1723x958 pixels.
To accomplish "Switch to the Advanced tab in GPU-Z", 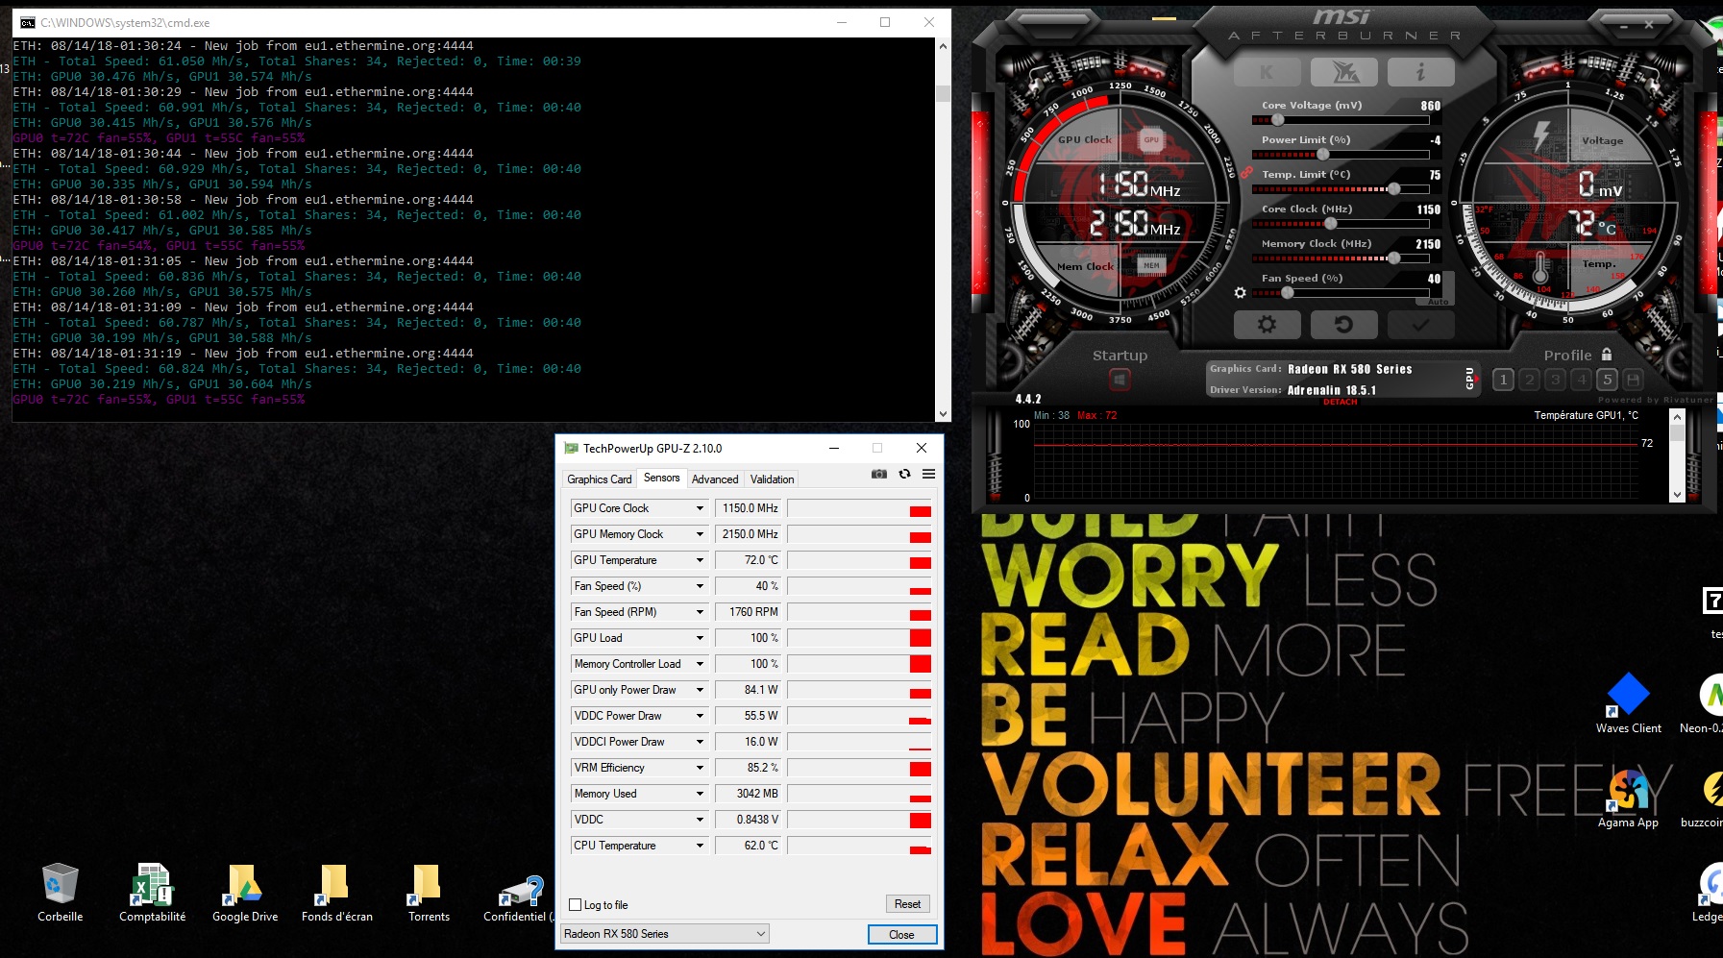I will [715, 479].
